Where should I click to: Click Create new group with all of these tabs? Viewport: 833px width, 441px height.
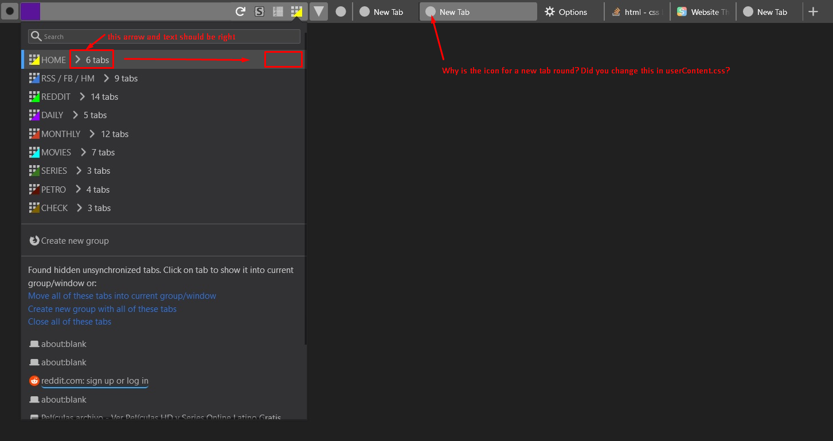tap(103, 309)
